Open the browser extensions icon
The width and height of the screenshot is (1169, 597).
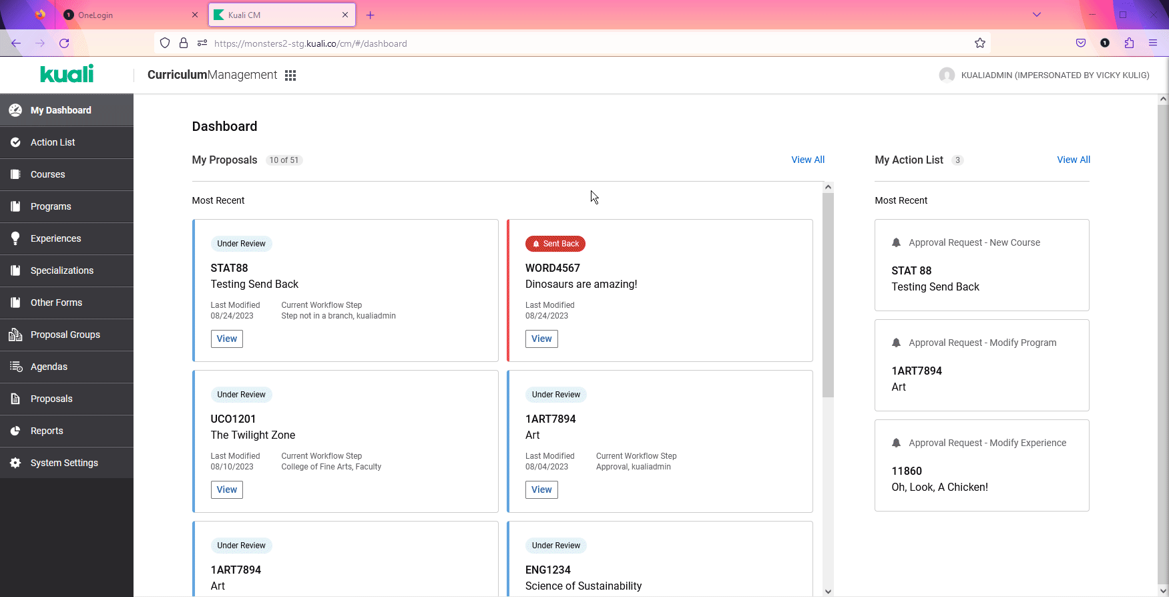click(x=1129, y=43)
